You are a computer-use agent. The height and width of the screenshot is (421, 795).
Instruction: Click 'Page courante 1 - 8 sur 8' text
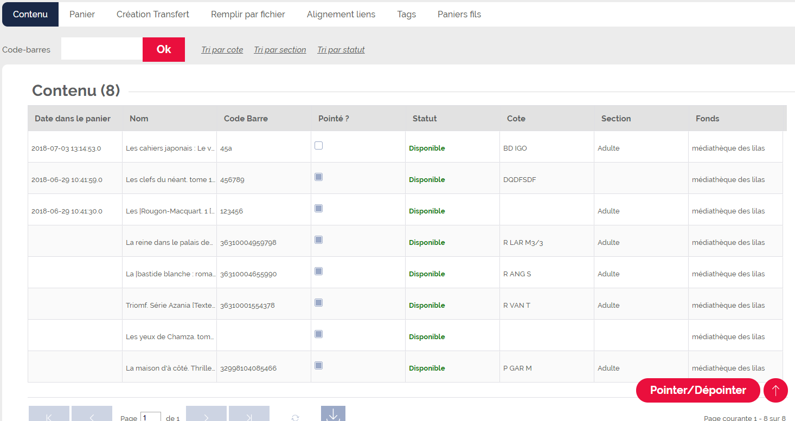click(745, 418)
